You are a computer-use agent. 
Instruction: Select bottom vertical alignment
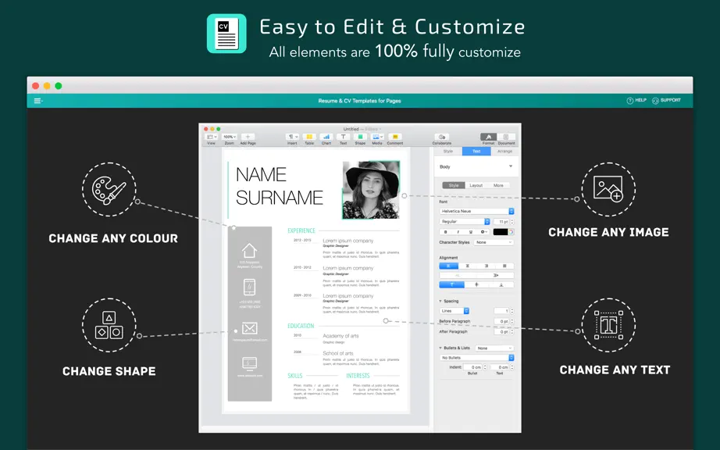click(x=501, y=284)
